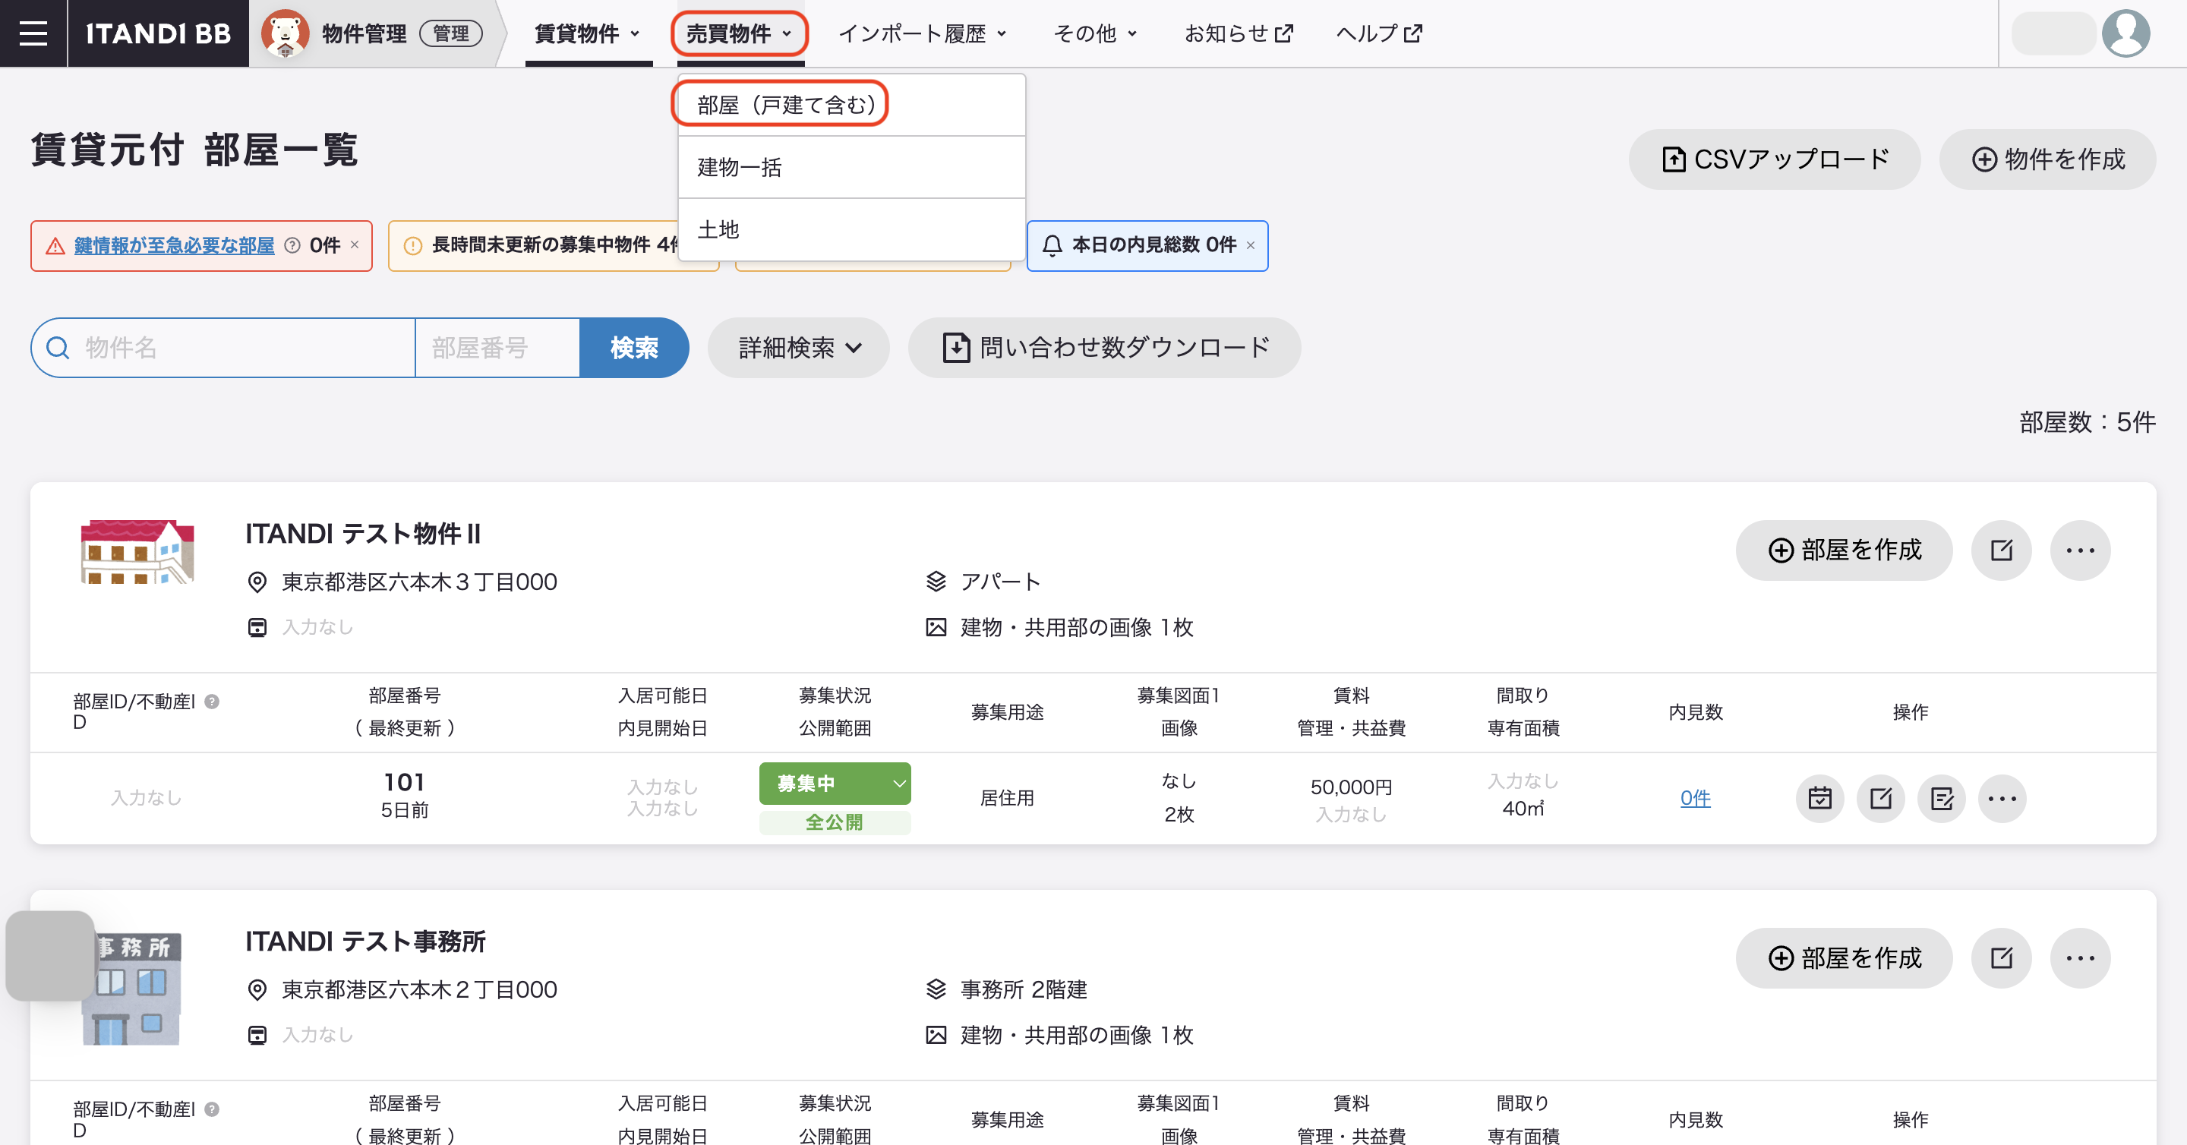Dismiss the 鍵情報 alert banner
Viewport: 2187px width, 1145px height.
pos(355,244)
